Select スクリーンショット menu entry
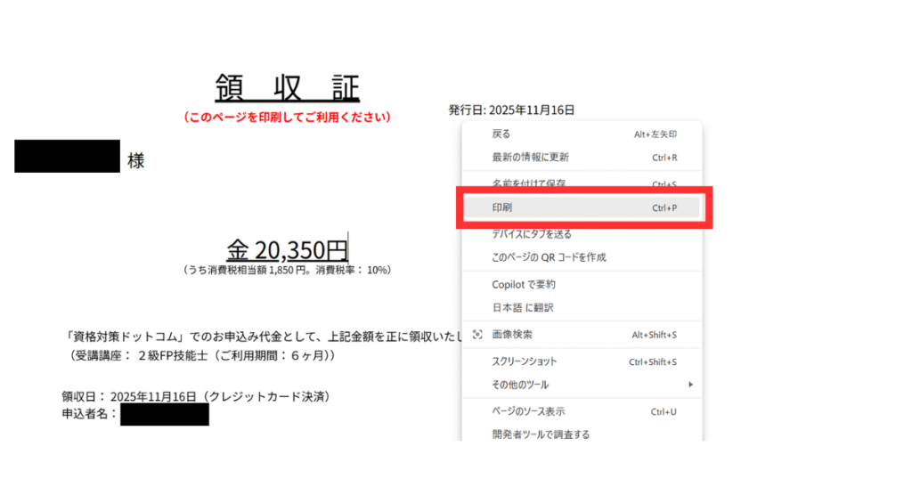912x479 pixels. click(x=525, y=361)
